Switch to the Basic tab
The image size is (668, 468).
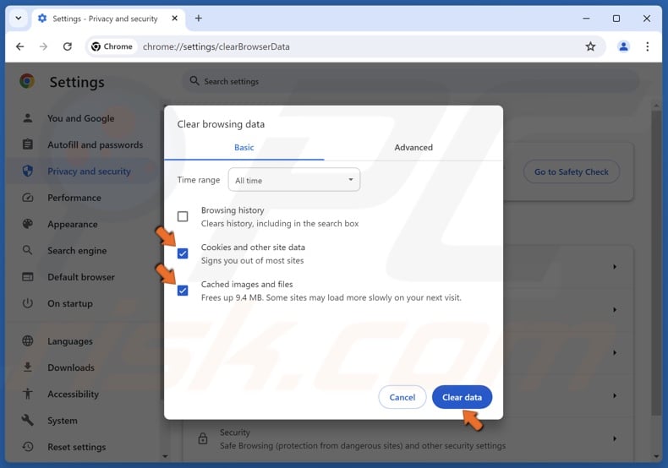tap(244, 147)
